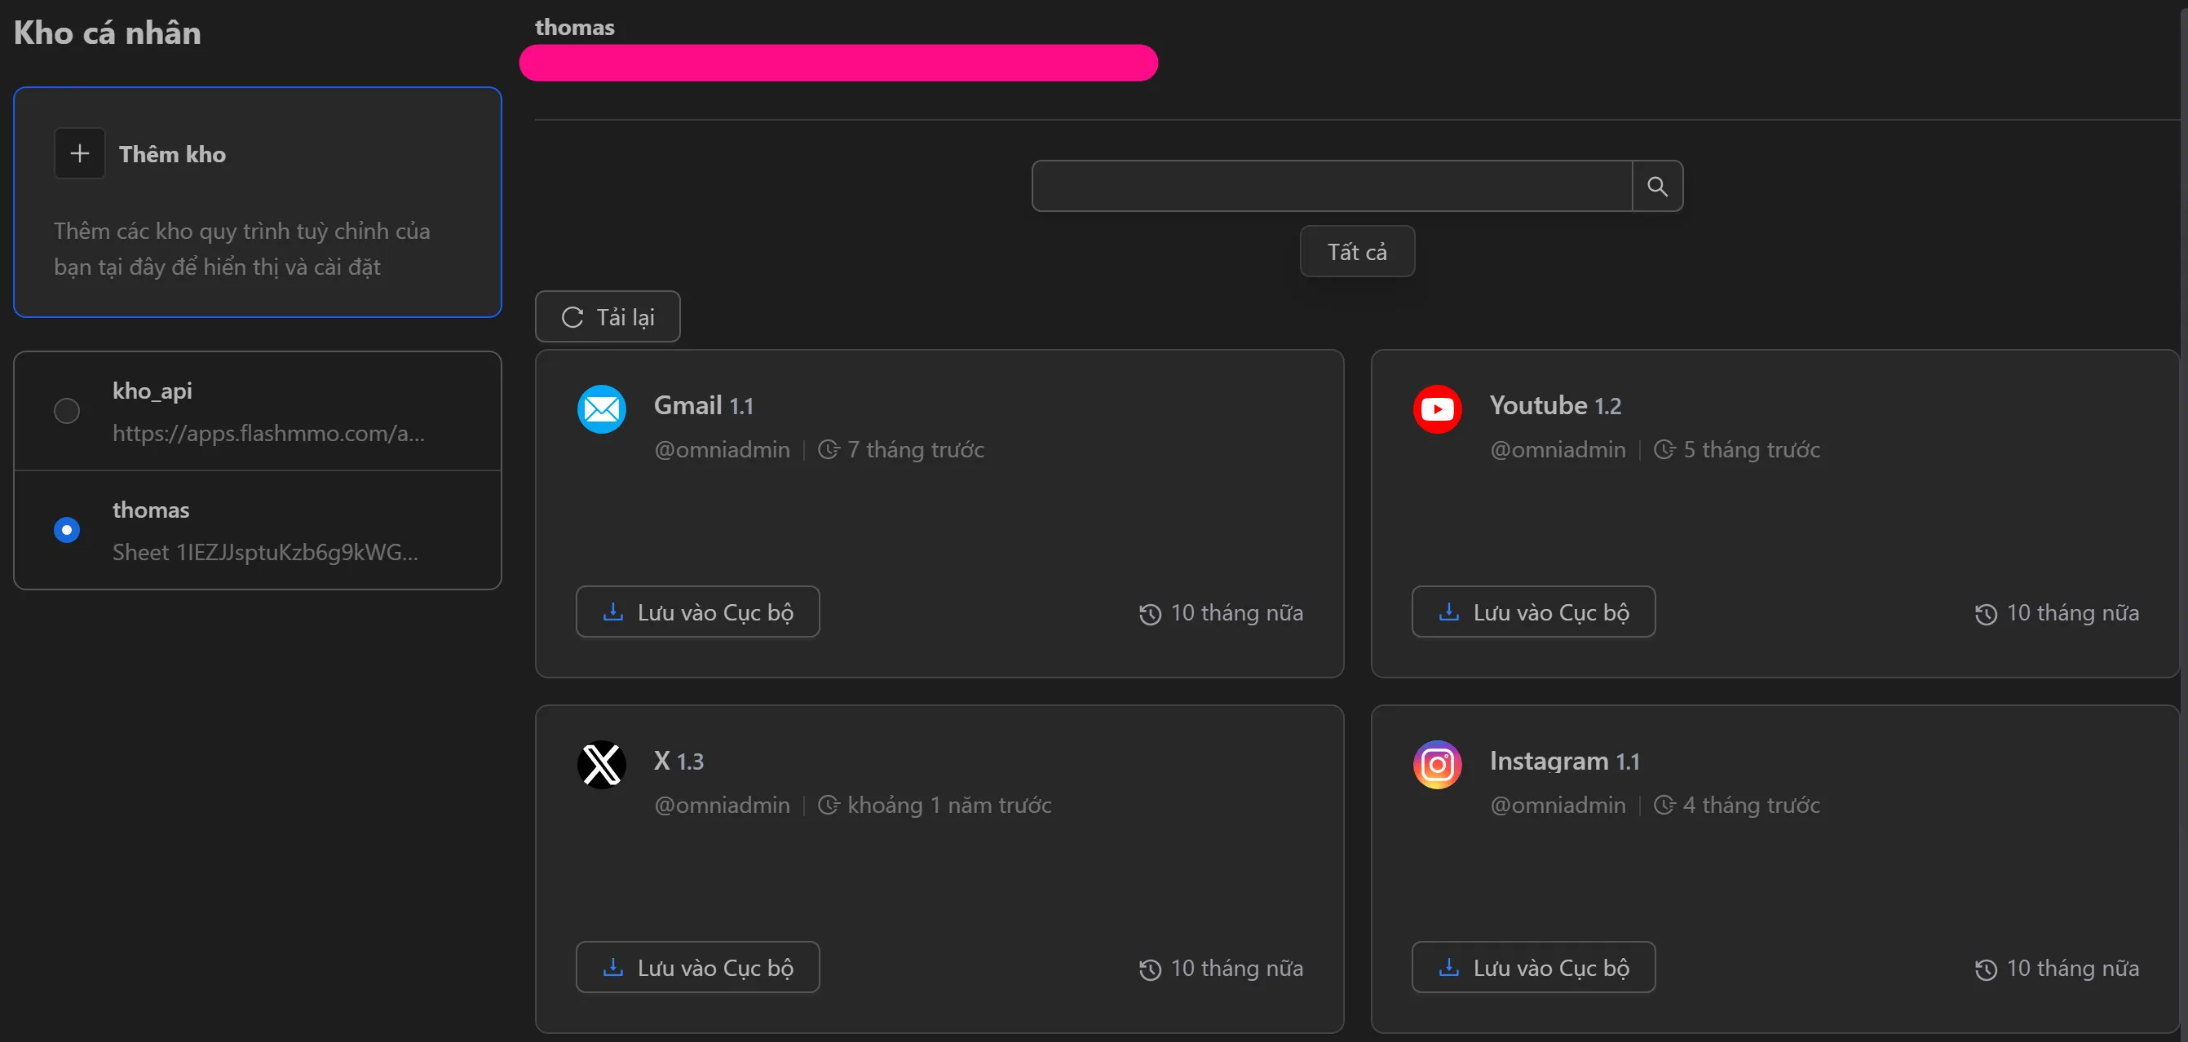Screen dimensions: 2188x1042
Task: Save Youtube with Lưu vào Cục bộ
Action: pos(1533,612)
